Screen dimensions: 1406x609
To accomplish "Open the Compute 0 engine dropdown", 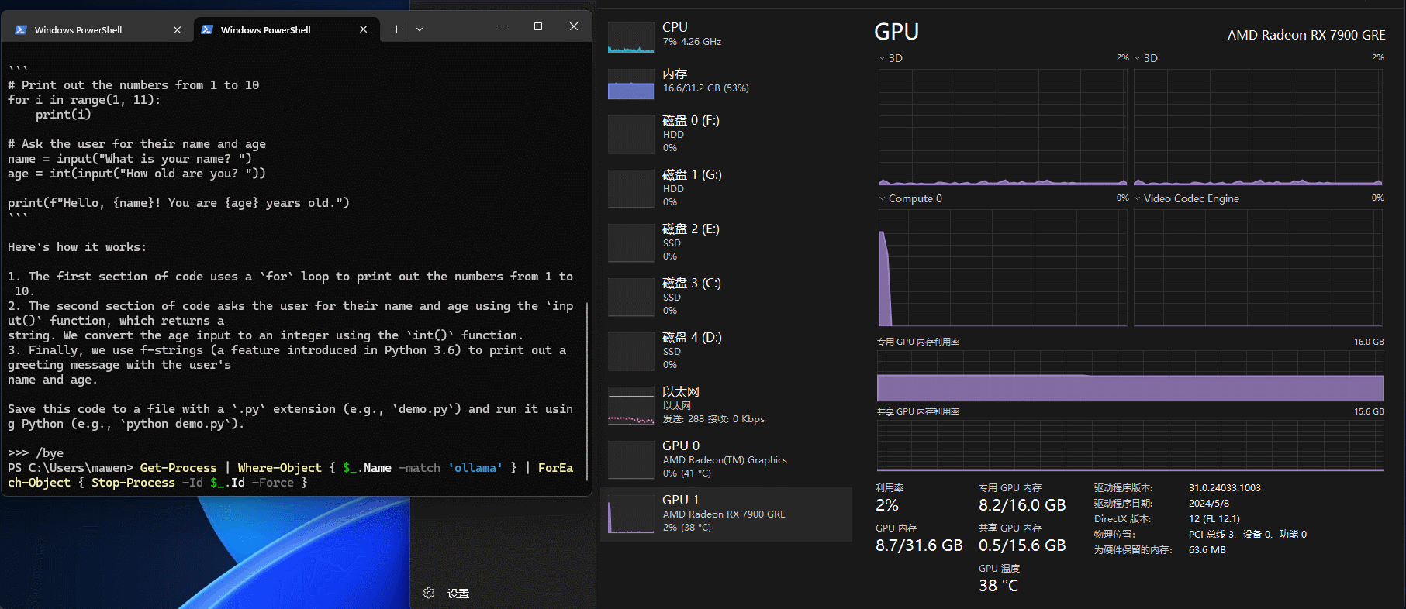I will click(910, 198).
